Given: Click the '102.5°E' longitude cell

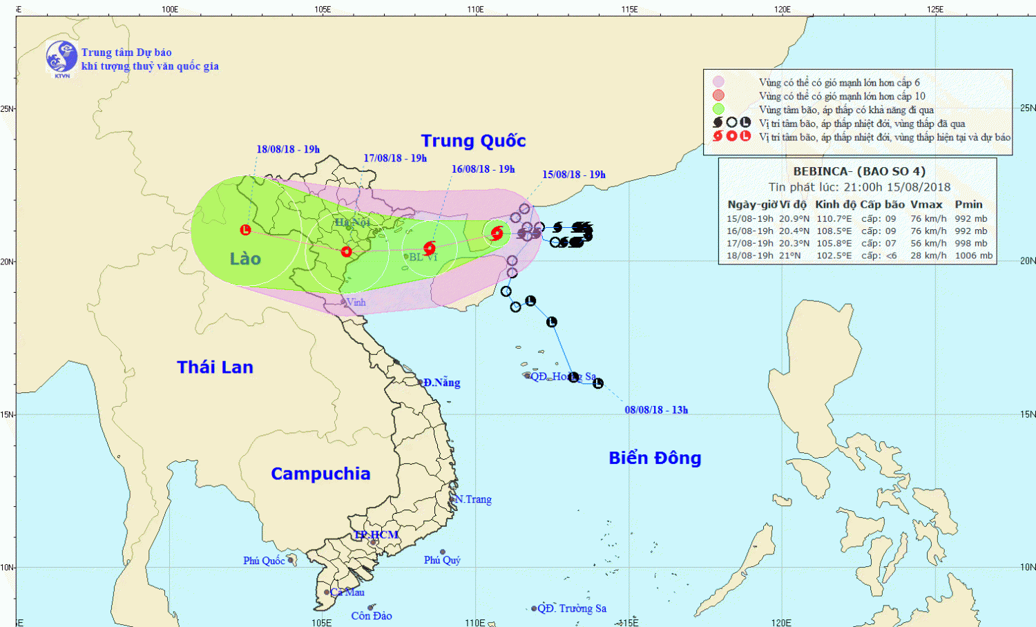Looking at the screenshot, I should pos(834,255).
